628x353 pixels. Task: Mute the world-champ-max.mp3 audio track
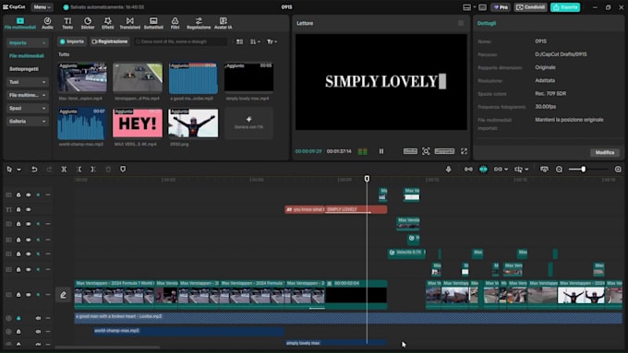coord(38,332)
